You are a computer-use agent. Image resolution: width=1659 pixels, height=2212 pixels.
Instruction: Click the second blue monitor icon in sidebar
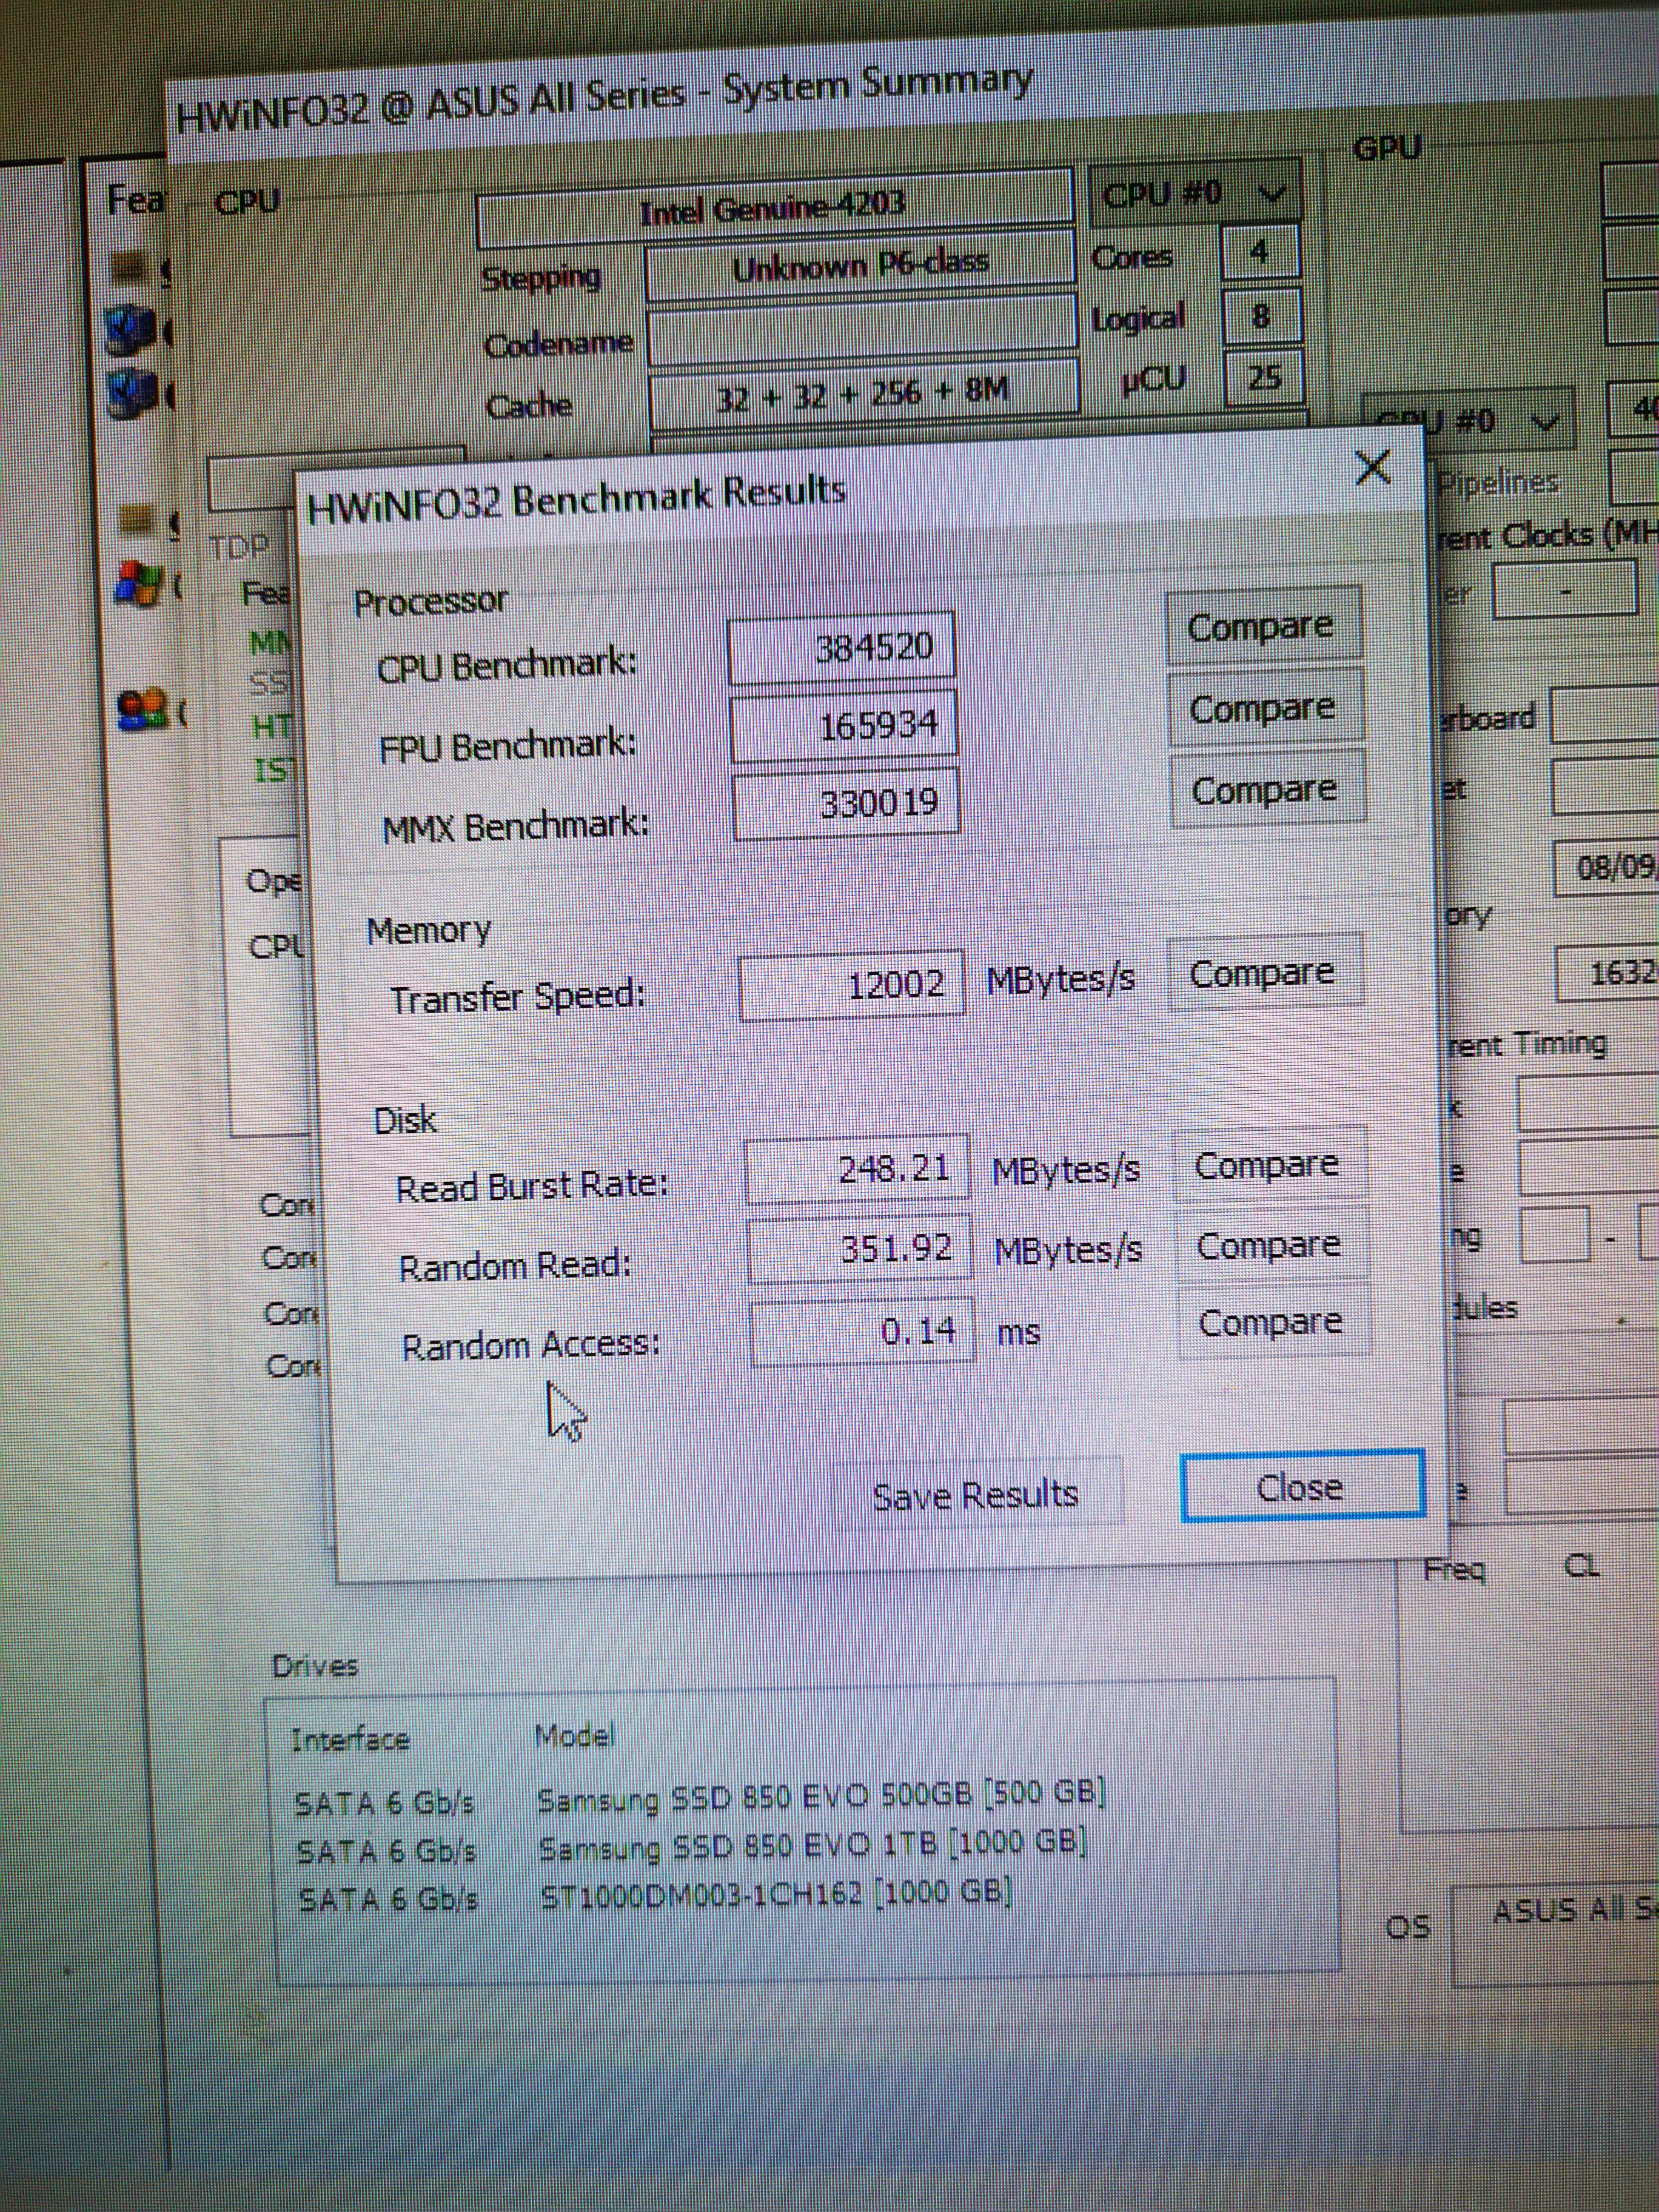click(x=132, y=395)
